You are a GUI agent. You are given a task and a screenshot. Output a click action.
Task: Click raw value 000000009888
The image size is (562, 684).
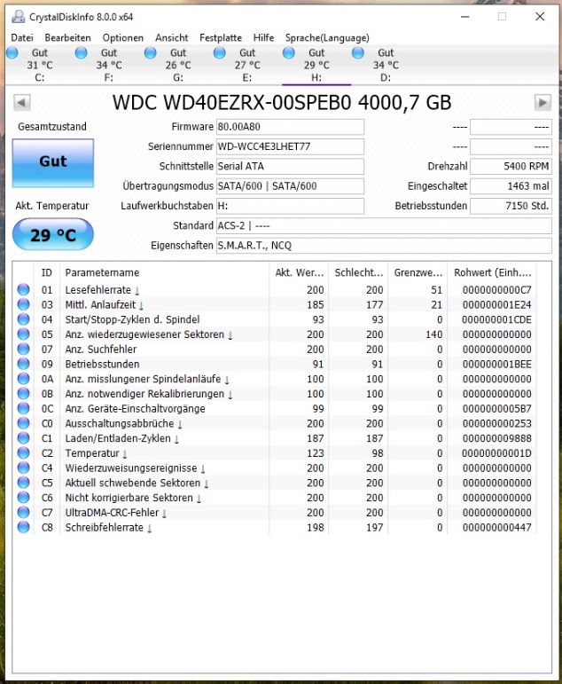[x=496, y=438]
